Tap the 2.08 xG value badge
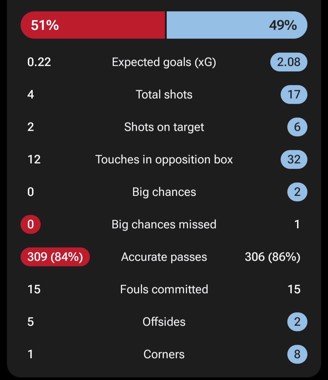This screenshot has width=328, height=380. click(289, 62)
